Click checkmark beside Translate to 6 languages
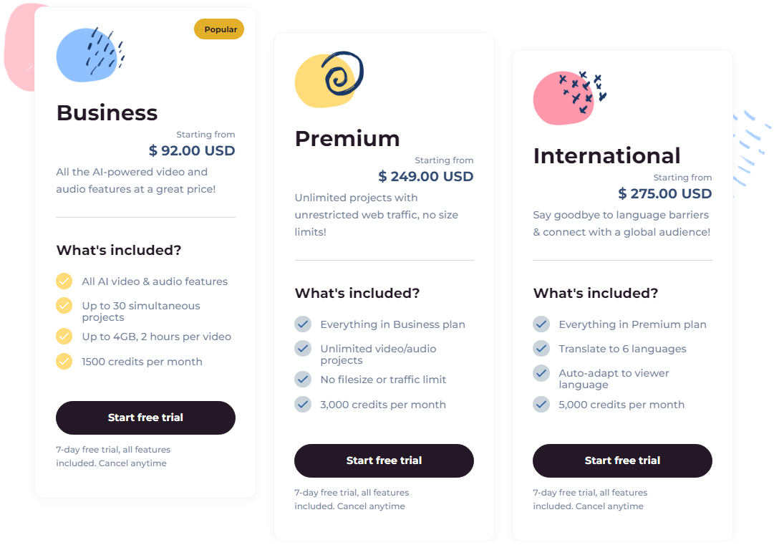The width and height of the screenshot is (774, 555). tap(541, 349)
